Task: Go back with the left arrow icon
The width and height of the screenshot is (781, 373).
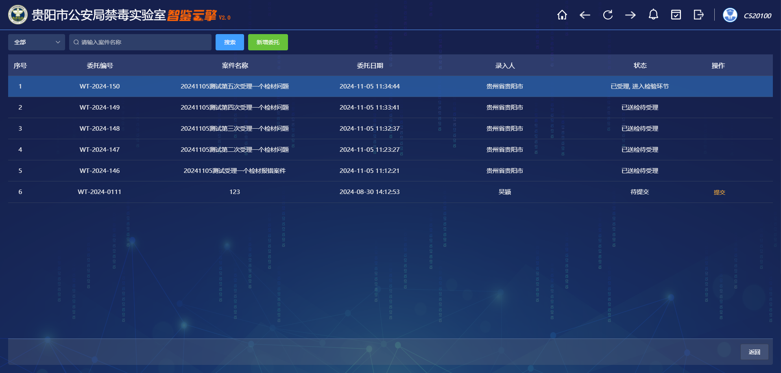Action: pos(585,15)
